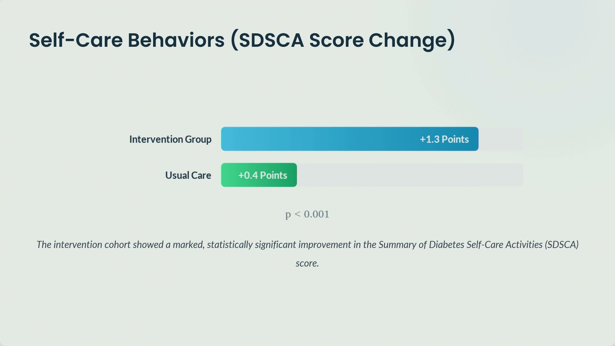
Task: Select the p < 0.001 significance text
Action: pos(307,214)
